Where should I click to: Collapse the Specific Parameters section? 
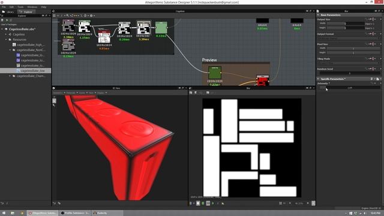[318, 79]
